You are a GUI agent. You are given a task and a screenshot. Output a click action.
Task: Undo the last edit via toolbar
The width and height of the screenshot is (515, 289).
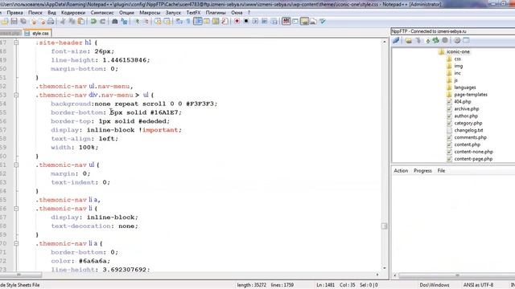[93, 22]
